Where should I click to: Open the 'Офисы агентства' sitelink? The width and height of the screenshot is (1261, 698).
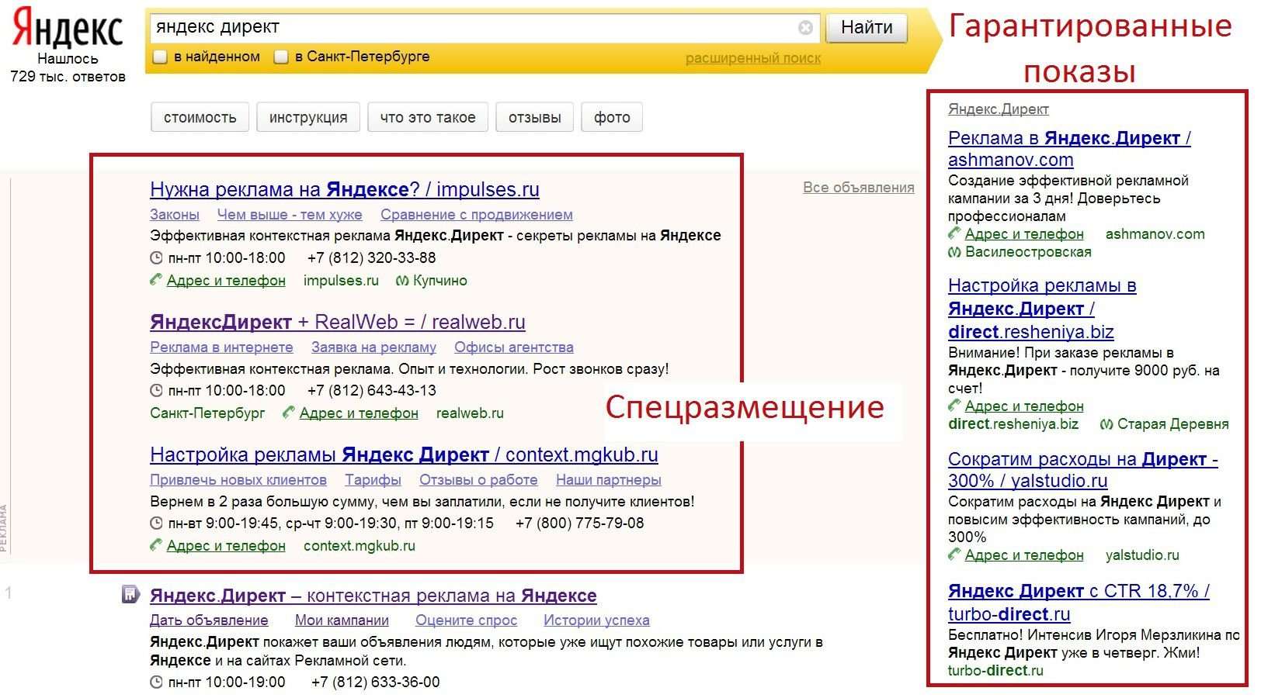[514, 347]
